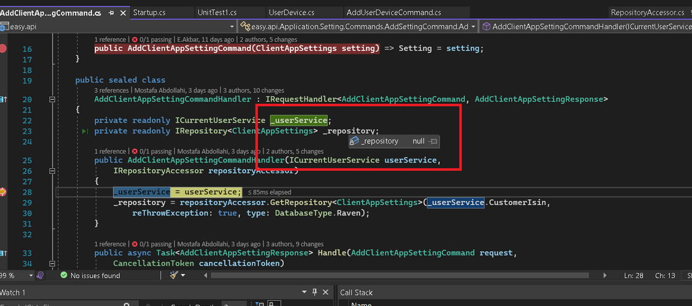
Task: Pin the AddClientAppSettingCommand.cs tab
Action: pyautogui.click(x=112, y=13)
